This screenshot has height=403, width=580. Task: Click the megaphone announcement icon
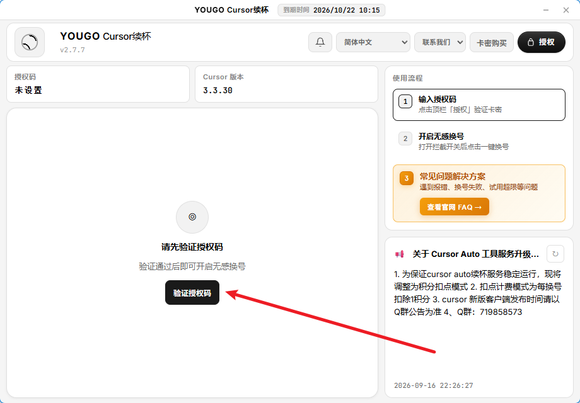click(x=399, y=254)
